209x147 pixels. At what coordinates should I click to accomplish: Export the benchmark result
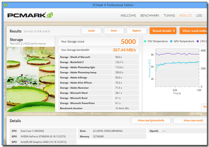pyautogui.click(x=137, y=31)
